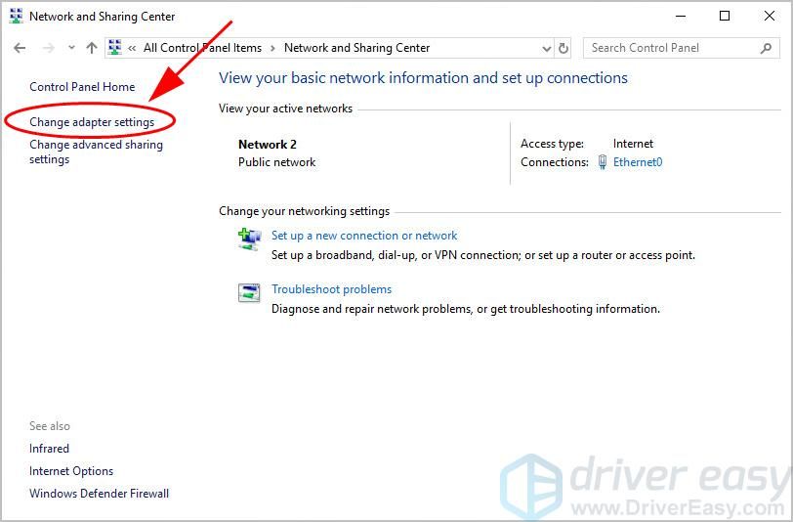The width and height of the screenshot is (793, 522).
Task: Refresh the Network and Sharing Center page
Action: pyautogui.click(x=563, y=48)
